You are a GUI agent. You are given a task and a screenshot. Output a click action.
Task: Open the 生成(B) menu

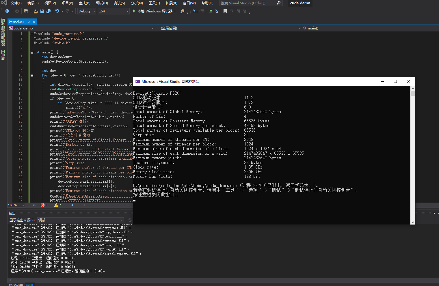(84, 3)
